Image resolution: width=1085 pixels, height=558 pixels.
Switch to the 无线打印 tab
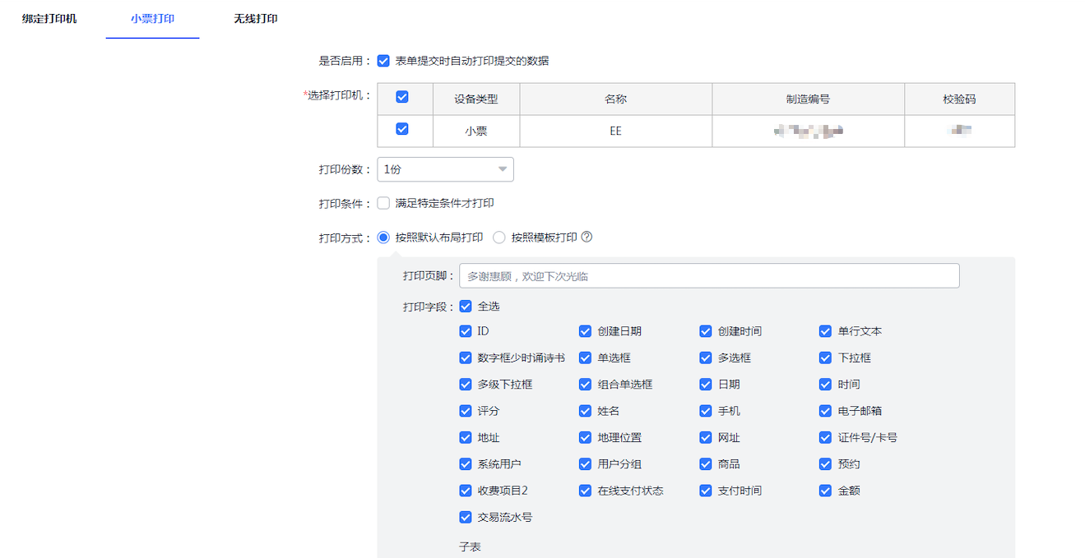pos(255,18)
